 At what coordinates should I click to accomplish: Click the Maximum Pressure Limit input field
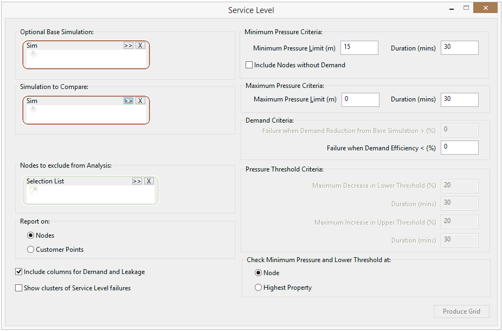[x=360, y=99]
